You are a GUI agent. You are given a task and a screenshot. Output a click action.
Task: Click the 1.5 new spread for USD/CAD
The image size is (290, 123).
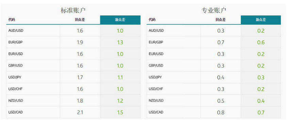point(120,112)
